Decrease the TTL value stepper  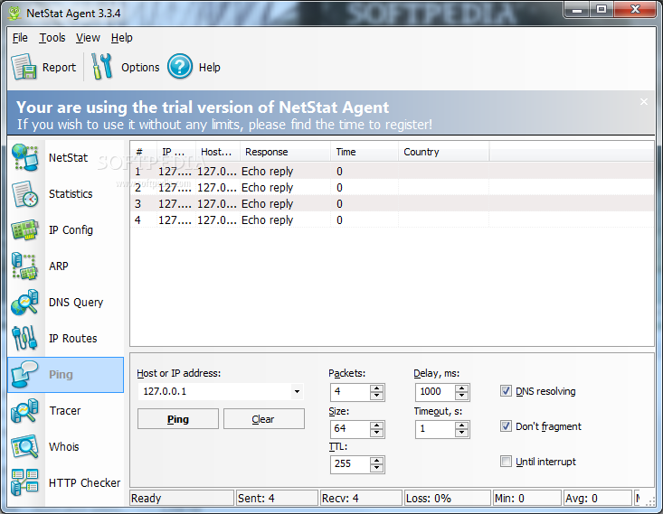[376, 468]
